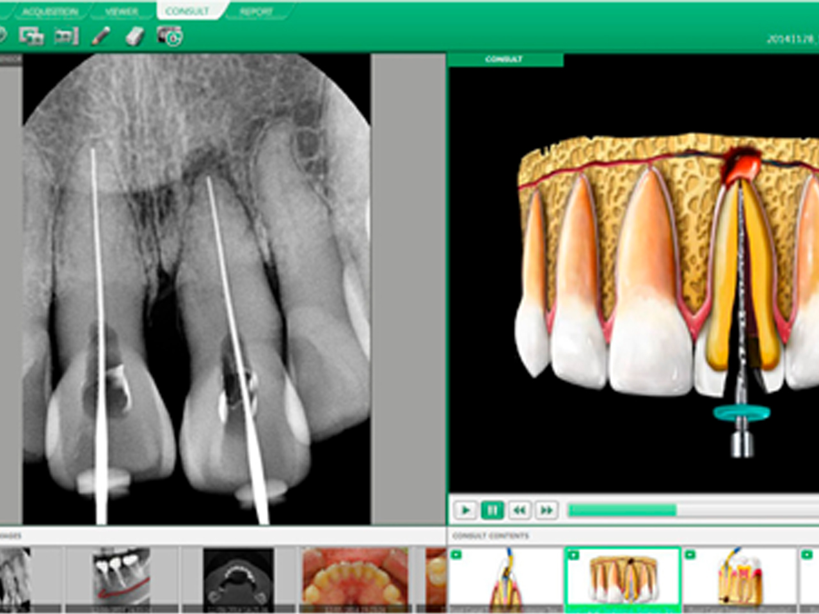Go to the Report tab
Screen dimensions: 819x614
pos(255,12)
